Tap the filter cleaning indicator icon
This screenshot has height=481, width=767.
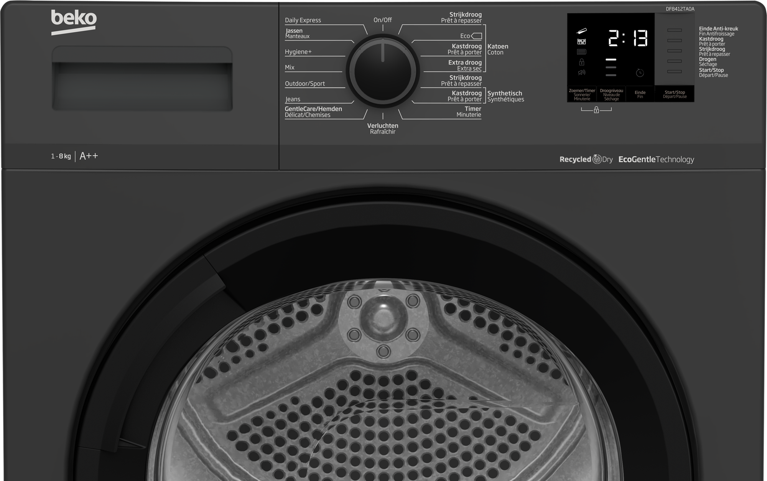point(582,41)
